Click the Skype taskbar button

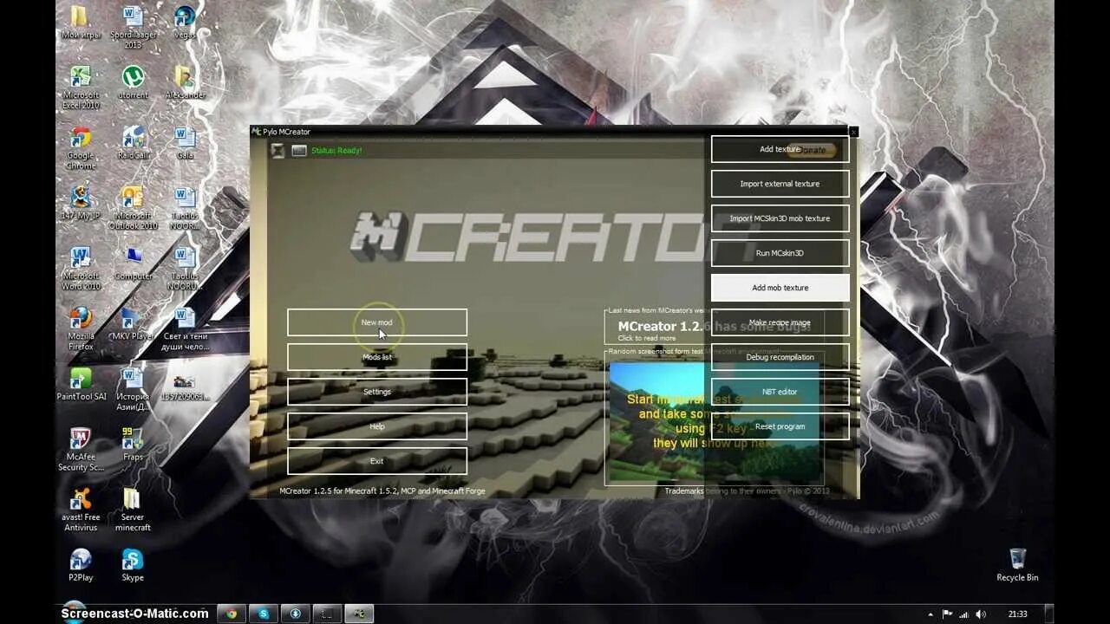264,614
